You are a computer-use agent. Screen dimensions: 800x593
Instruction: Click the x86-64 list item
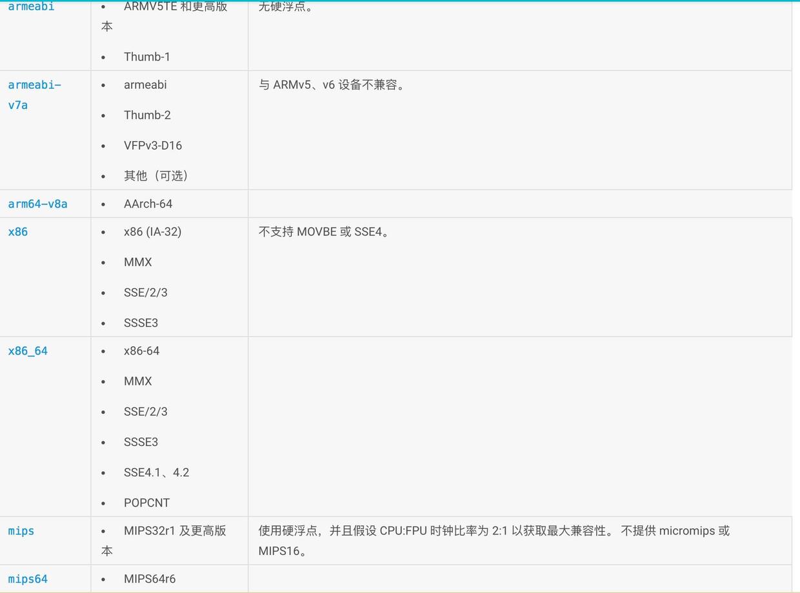tap(142, 351)
